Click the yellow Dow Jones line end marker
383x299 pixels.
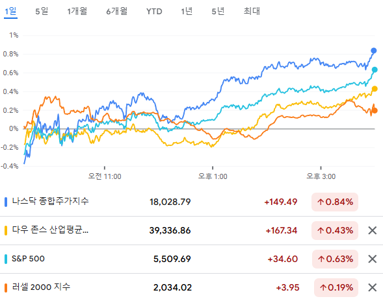click(x=375, y=89)
